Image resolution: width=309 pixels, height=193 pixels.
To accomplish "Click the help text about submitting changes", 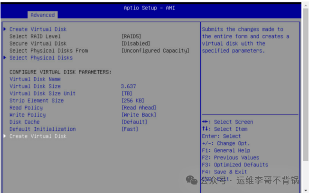I will pos(245,40).
